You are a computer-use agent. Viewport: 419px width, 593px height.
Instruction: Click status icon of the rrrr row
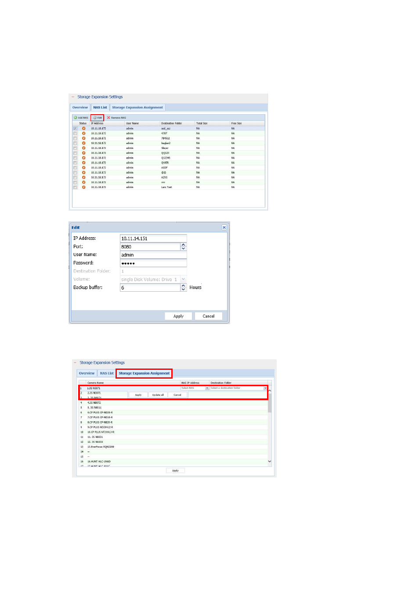pyautogui.click(x=84, y=182)
